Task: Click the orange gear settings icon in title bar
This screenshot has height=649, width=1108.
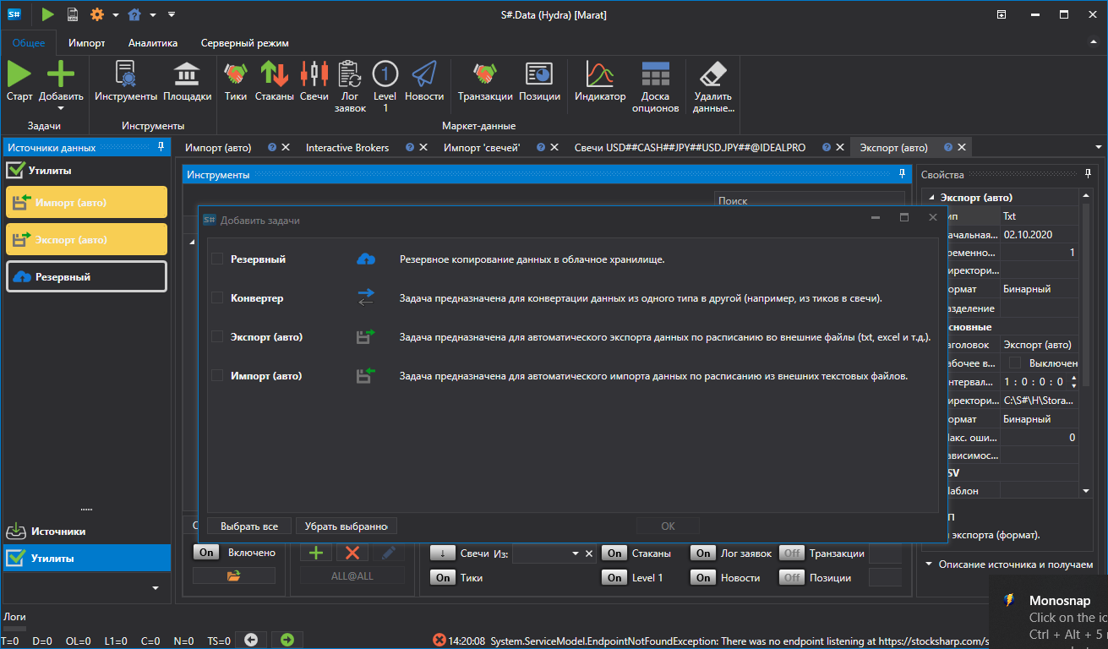Action: point(96,14)
